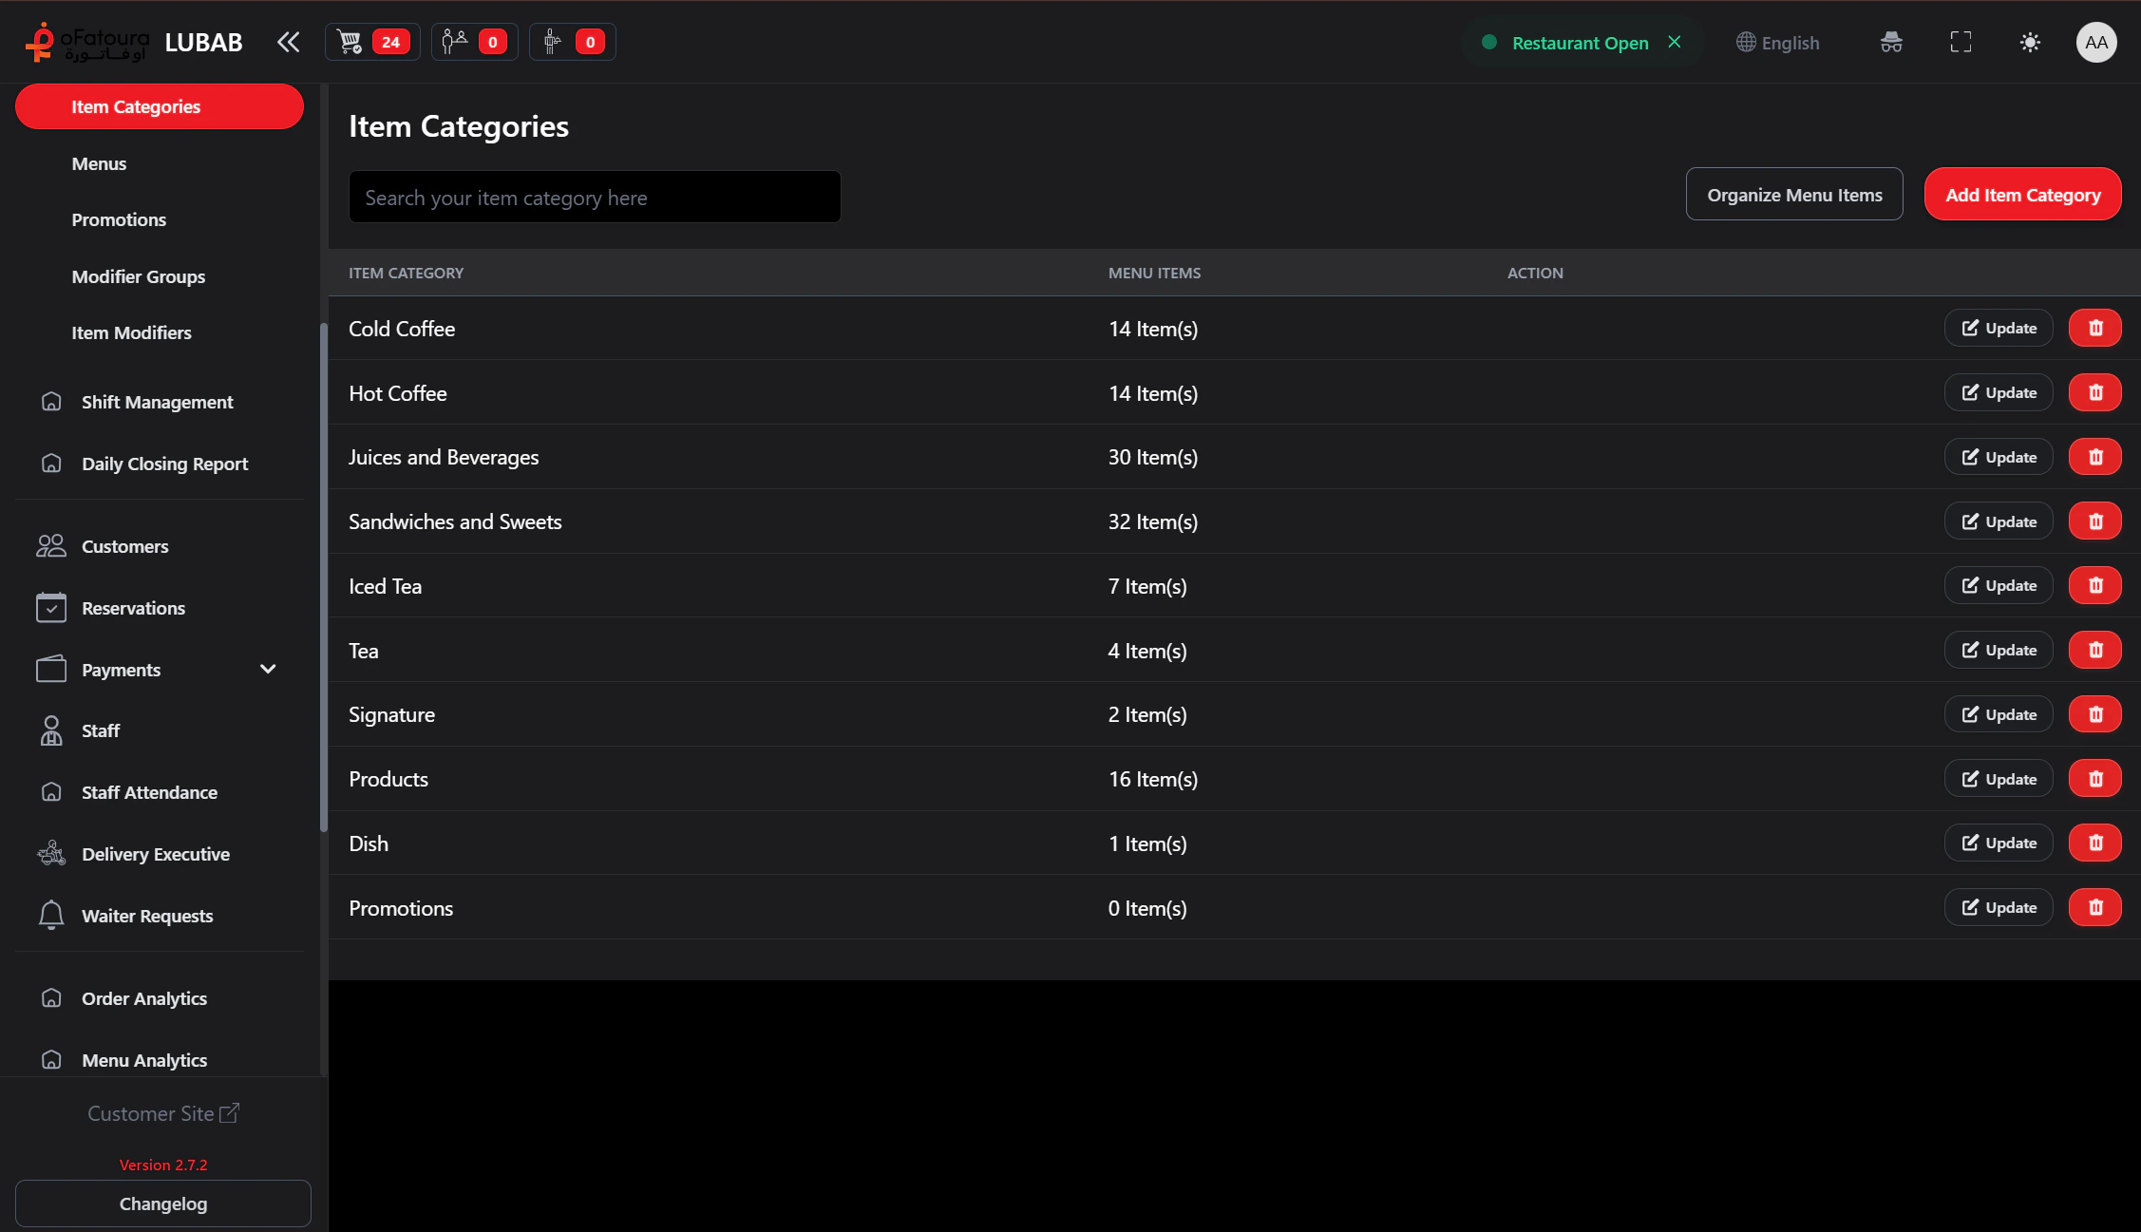The height and width of the screenshot is (1232, 2141).
Task: Click the incognito spy hat icon
Action: pos(1891,42)
